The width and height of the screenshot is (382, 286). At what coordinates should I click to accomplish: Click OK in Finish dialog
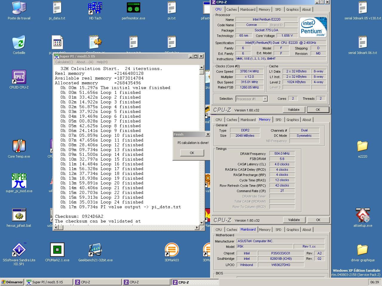tap(192, 153)
